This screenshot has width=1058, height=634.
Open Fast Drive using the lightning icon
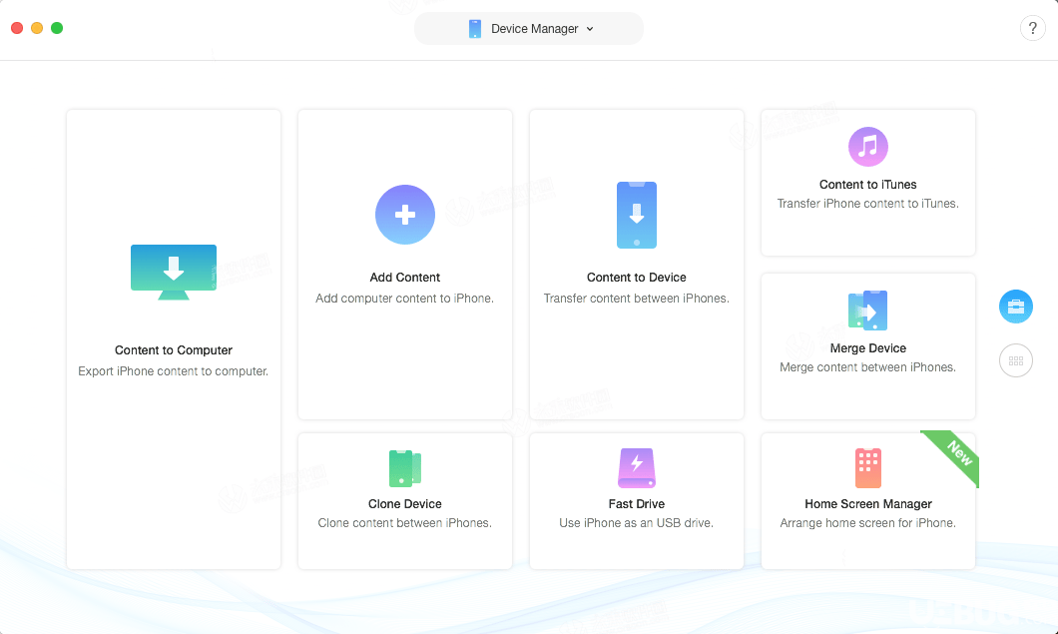coord(636,467)
